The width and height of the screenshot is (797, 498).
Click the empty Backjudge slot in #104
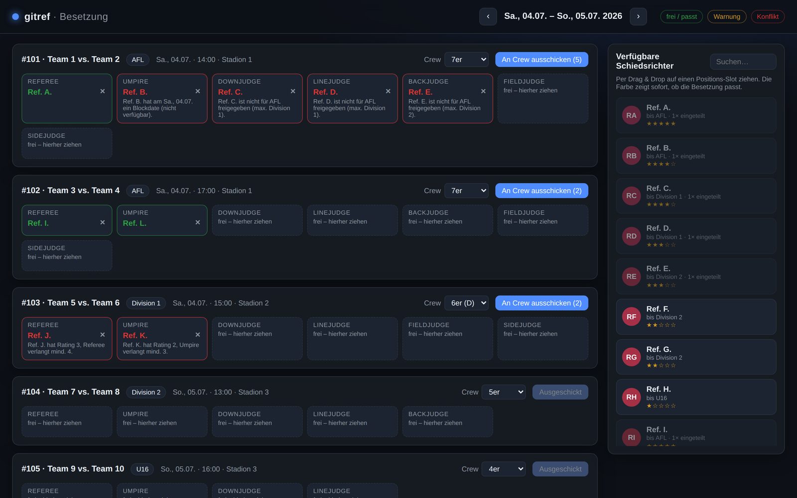pos(447,422)
